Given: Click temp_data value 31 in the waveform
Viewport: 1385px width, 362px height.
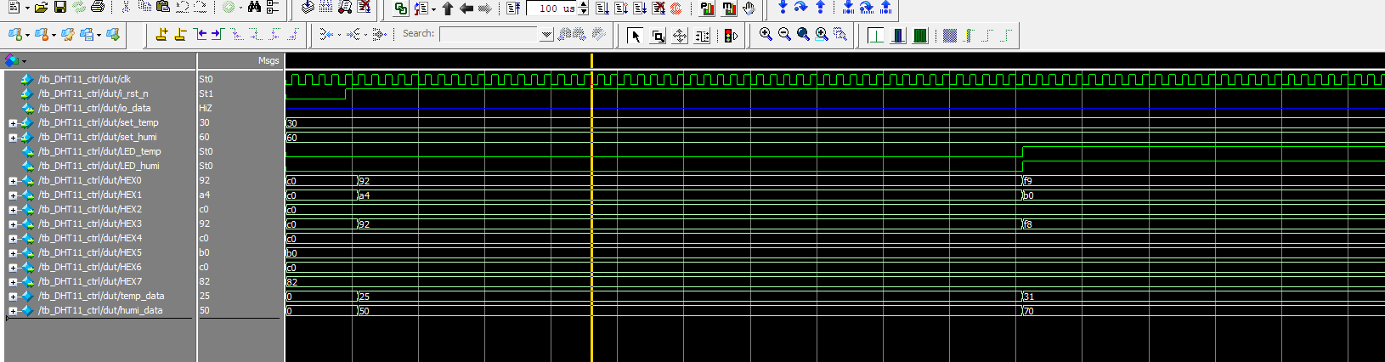Looking at the screenshot, I should pyautogui.click(x=1028, y=297).
